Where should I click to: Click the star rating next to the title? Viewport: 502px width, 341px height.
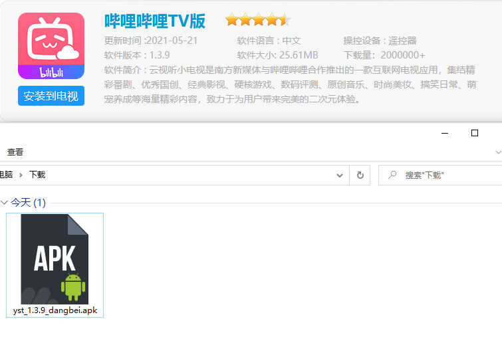pyautogui.click(x=258, y=20)
